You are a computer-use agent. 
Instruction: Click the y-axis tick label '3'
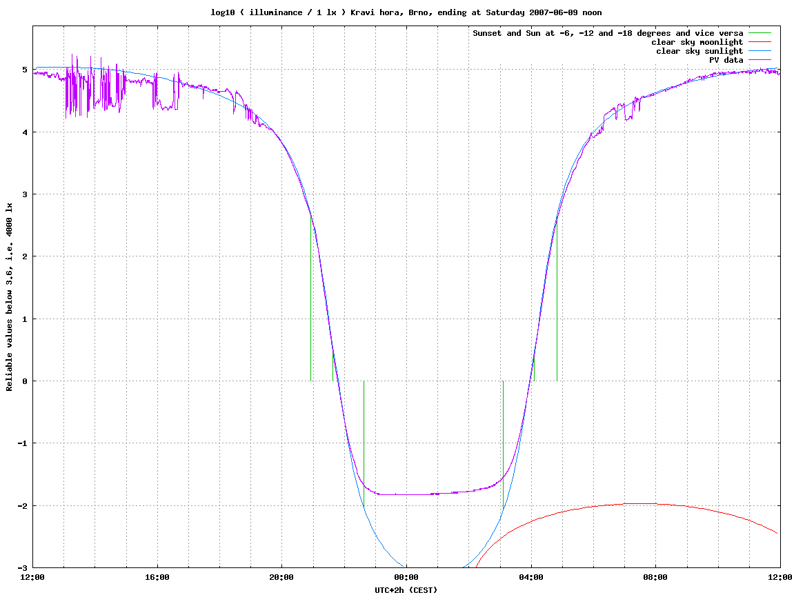tap(24, 194)
